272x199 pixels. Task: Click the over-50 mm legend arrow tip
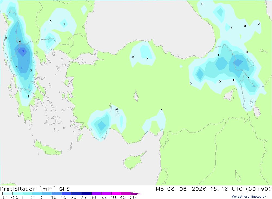[136, 194]
